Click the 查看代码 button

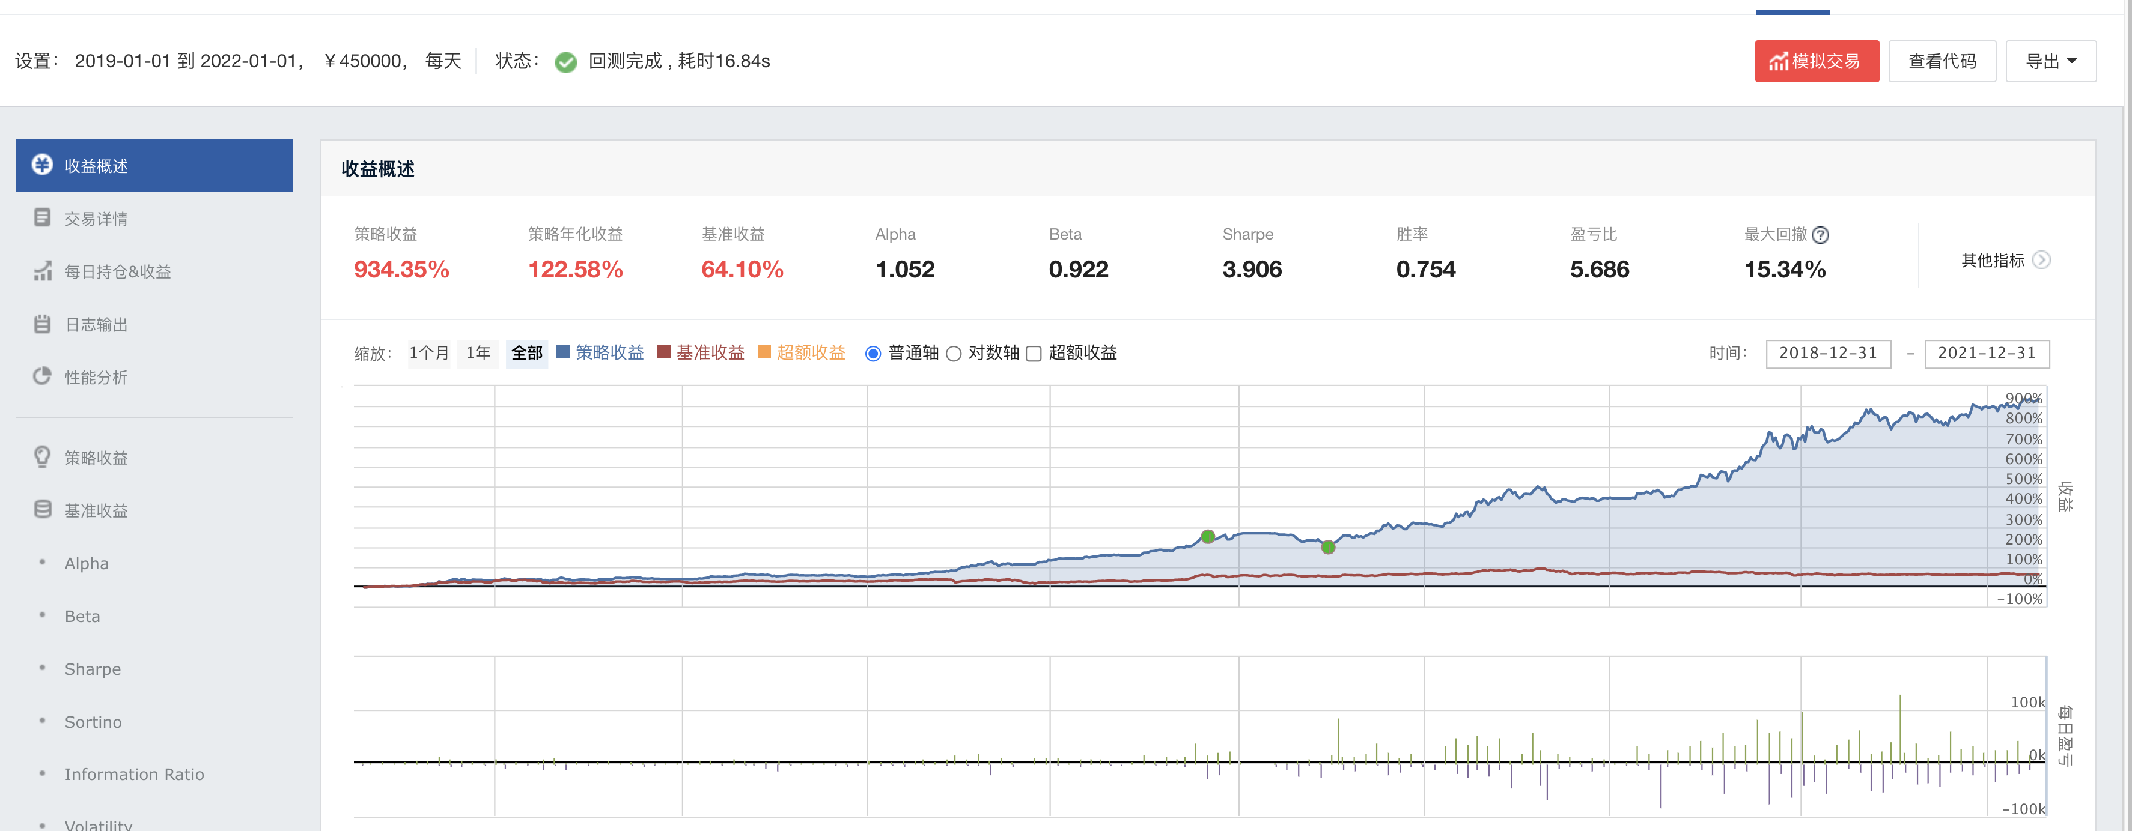pos(1942,61)
